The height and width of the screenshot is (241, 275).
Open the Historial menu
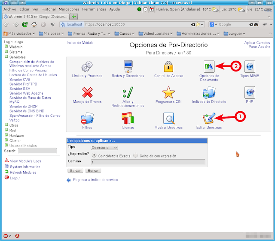tap(49, 9)
